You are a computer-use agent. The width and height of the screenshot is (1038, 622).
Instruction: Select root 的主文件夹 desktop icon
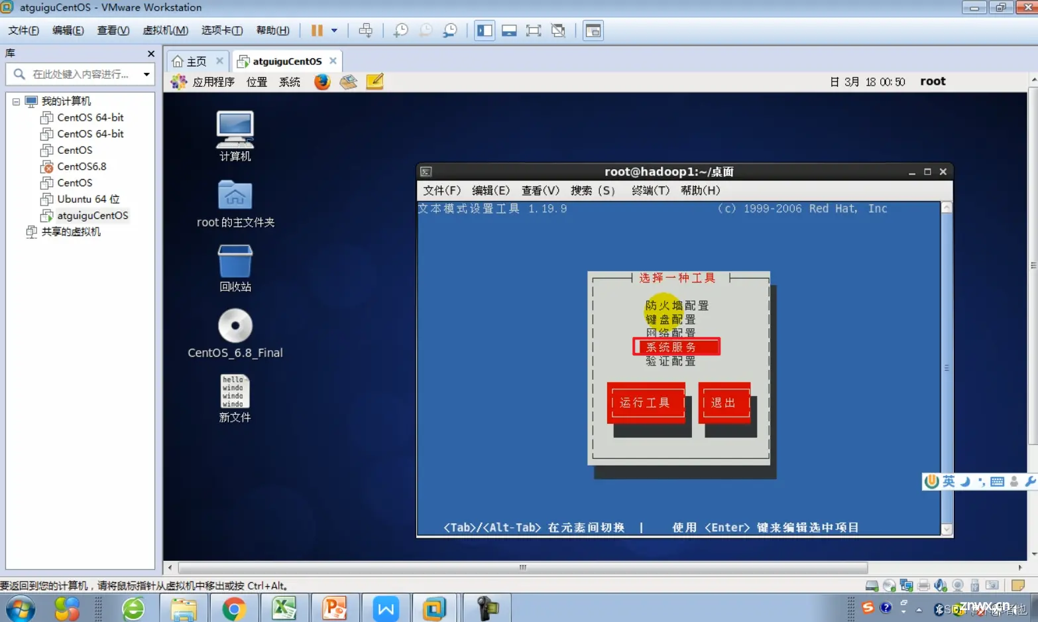click(x=235, y=204)
